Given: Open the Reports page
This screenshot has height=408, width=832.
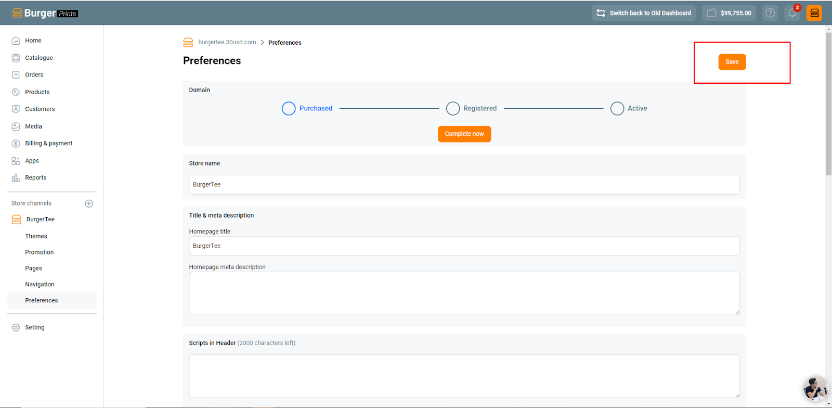Looking at the screenshot, I should [36, 178].
